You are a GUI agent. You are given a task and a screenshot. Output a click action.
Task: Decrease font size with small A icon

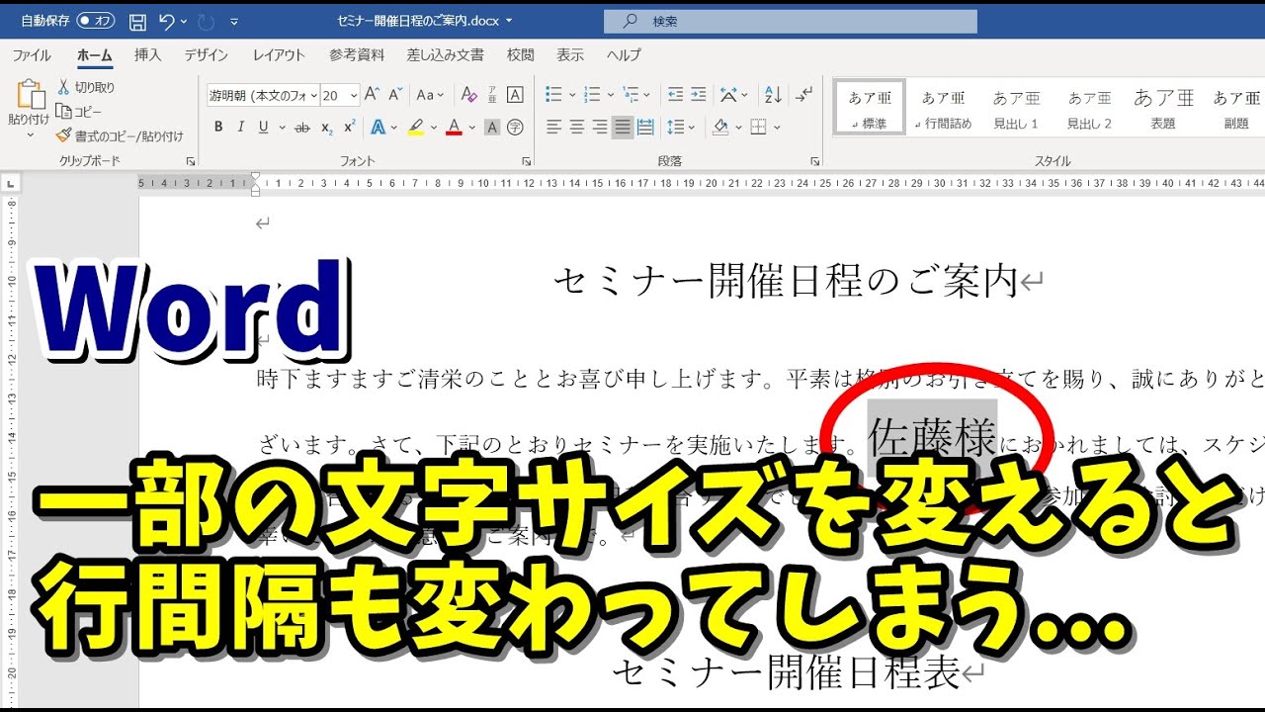[395, 95]
